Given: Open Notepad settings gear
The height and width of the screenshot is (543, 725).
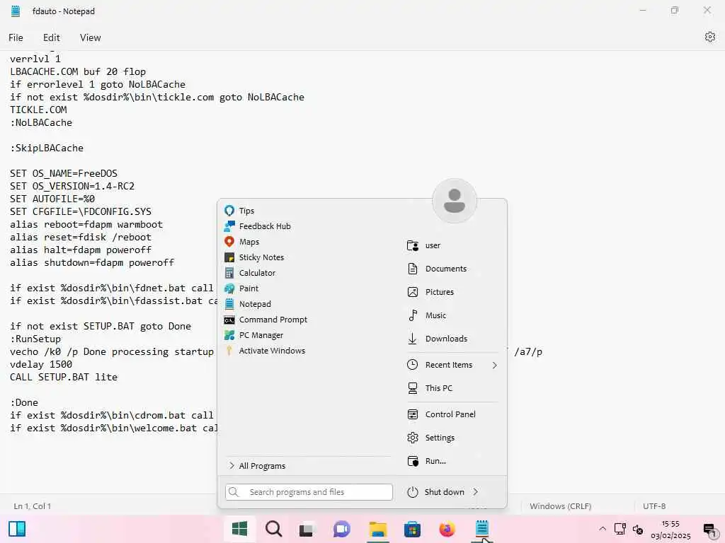Looking at the screenshot, I should coord(709,37).
